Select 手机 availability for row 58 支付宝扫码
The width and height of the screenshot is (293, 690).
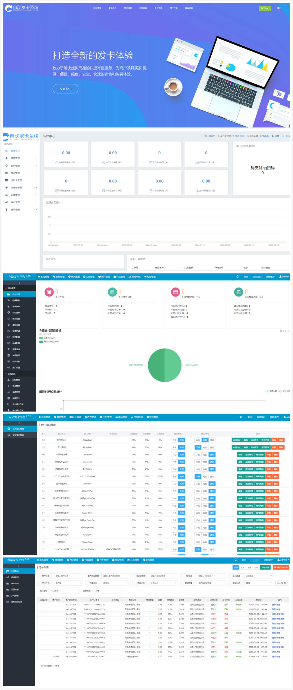coord(198,440)
